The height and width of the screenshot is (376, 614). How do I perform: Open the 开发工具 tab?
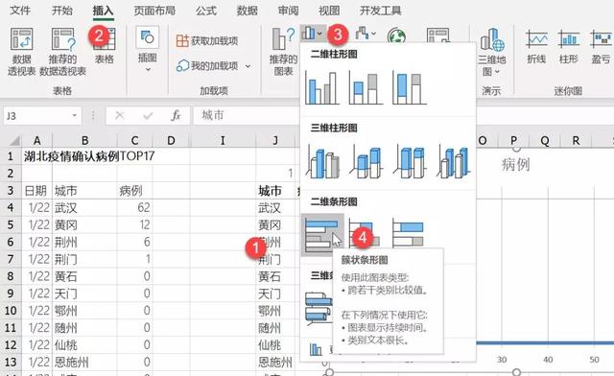pyautogui.click(x=380, y=11)
